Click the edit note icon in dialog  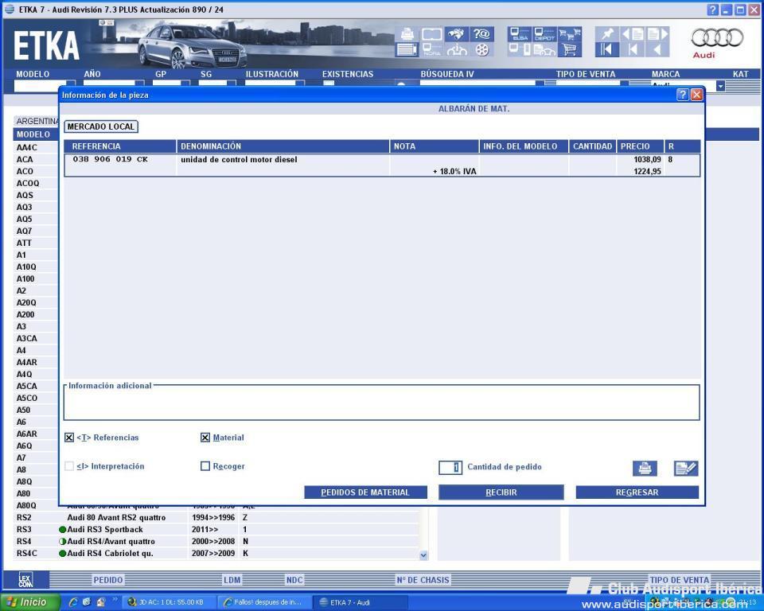coord(686,469)
